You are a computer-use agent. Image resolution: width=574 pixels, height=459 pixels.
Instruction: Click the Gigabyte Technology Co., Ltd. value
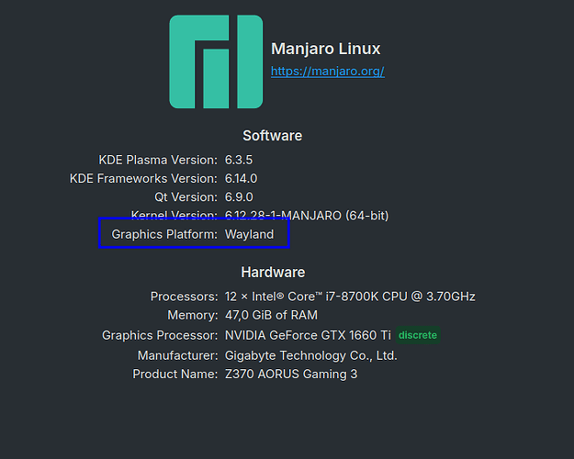pyautogui.click(x=310, y=355)
